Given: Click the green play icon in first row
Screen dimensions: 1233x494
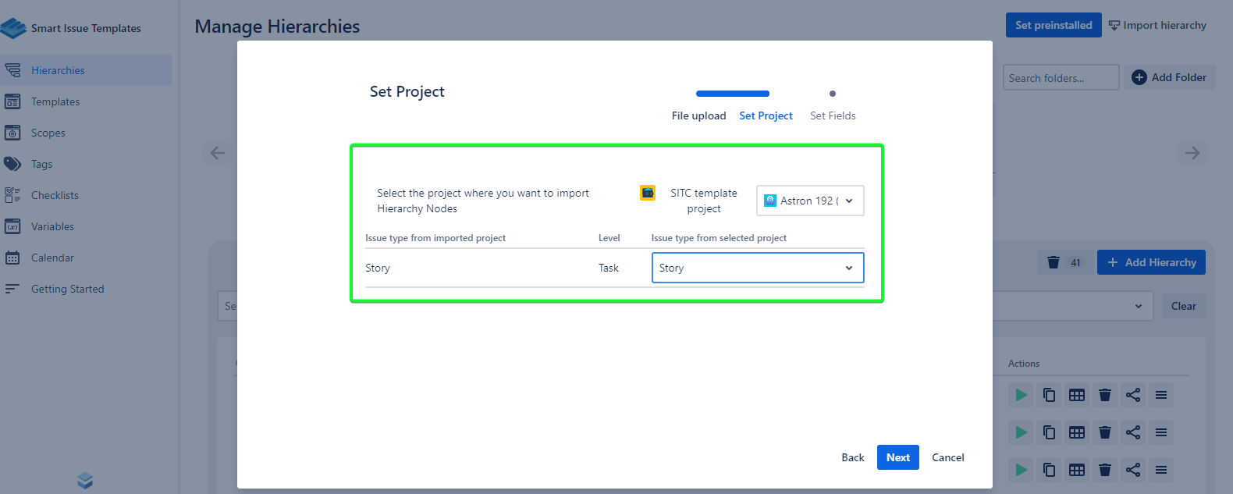Looking at the screenshot, I should [x=1021, y=395].
